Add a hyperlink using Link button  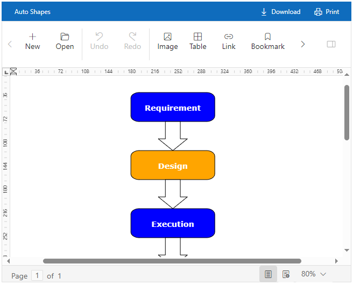click(x=229, y=42)
